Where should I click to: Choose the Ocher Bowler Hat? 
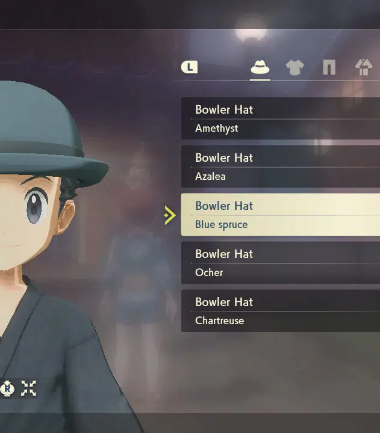281,263
